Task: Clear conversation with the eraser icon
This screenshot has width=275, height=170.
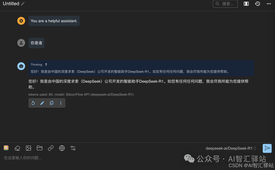Action: (17, 148)
